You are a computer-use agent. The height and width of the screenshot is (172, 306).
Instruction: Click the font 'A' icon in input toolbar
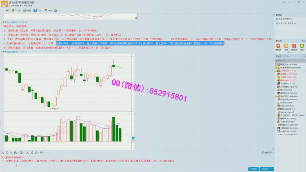pos(2,152)
